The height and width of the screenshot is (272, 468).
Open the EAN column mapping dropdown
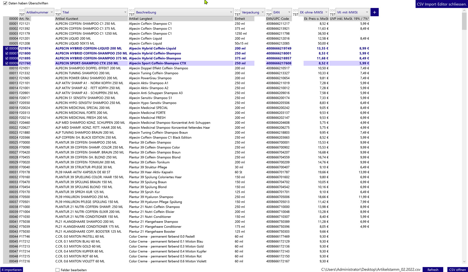[282, 12]
